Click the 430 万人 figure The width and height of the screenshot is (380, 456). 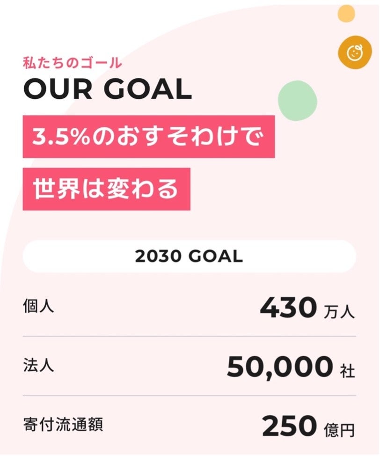coord(307,309)
